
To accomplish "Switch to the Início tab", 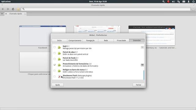I will [x=59, y=40].
